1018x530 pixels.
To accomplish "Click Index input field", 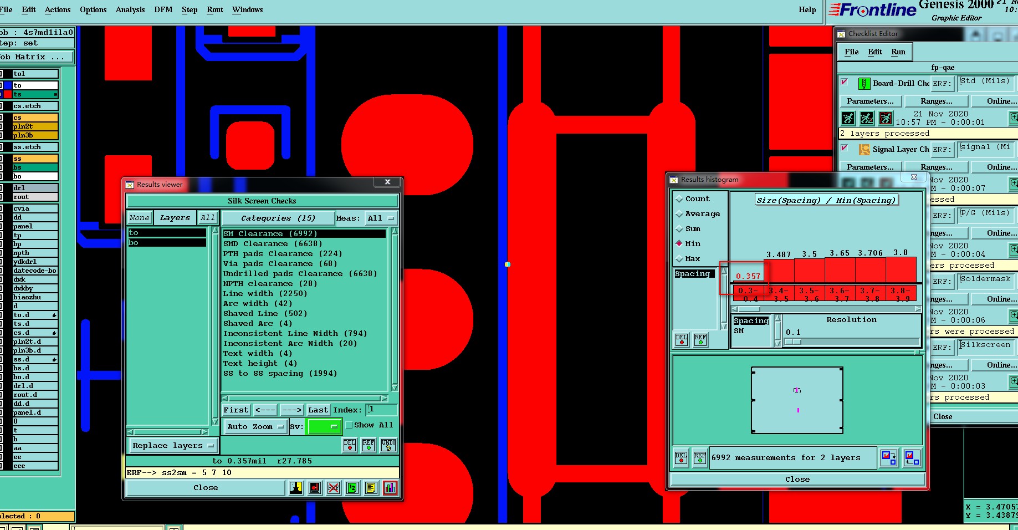I will [x=382, y=410].
